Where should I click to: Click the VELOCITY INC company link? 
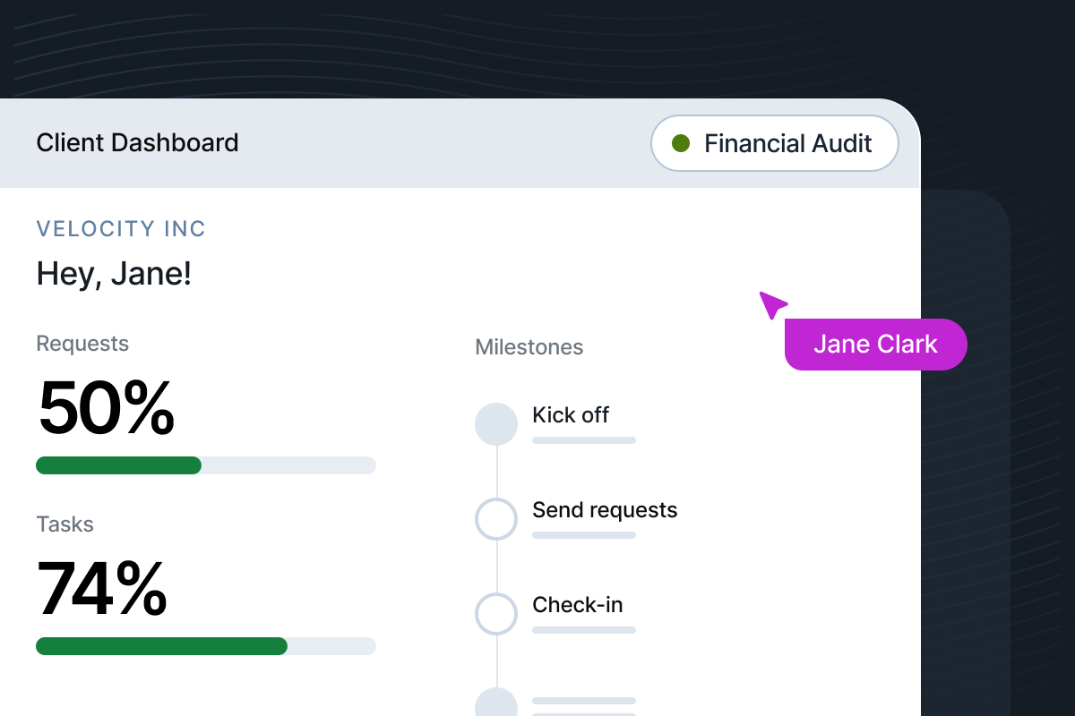tap(121, 229)
